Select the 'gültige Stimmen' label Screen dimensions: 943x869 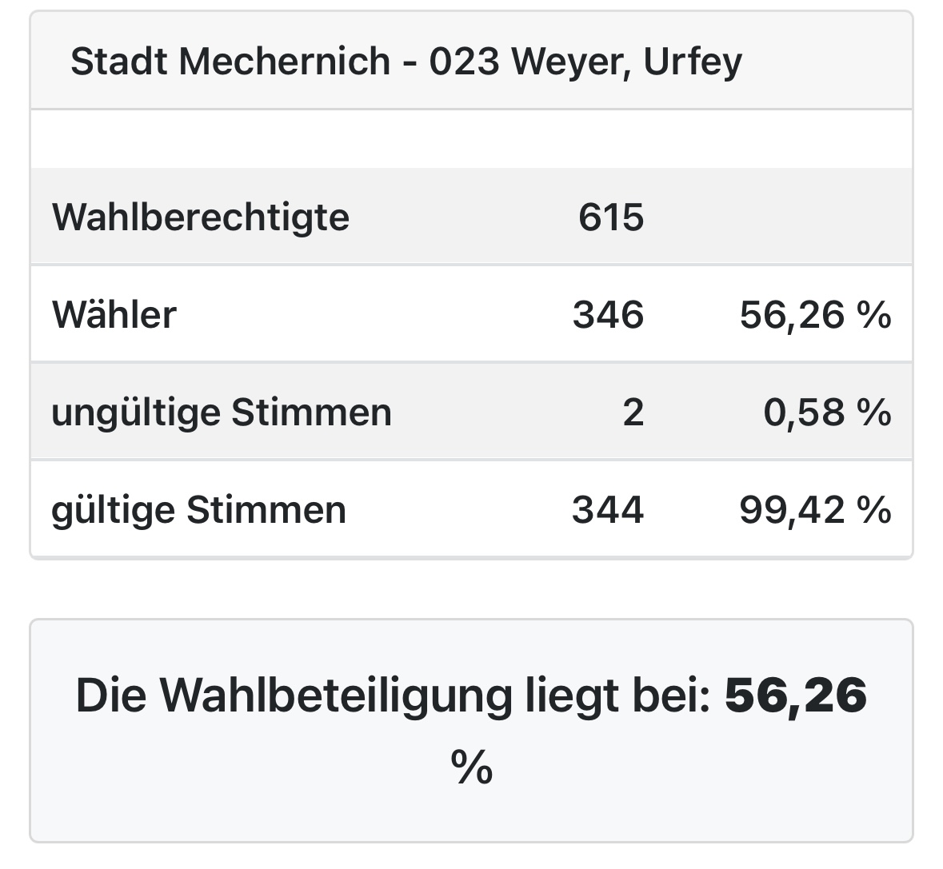pos(198,510)
